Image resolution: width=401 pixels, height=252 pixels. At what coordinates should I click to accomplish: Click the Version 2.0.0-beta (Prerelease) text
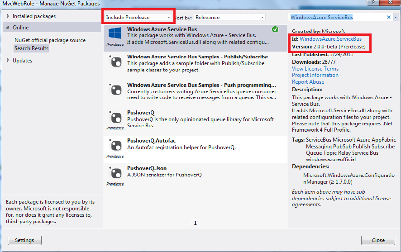(x=329, y=47)
